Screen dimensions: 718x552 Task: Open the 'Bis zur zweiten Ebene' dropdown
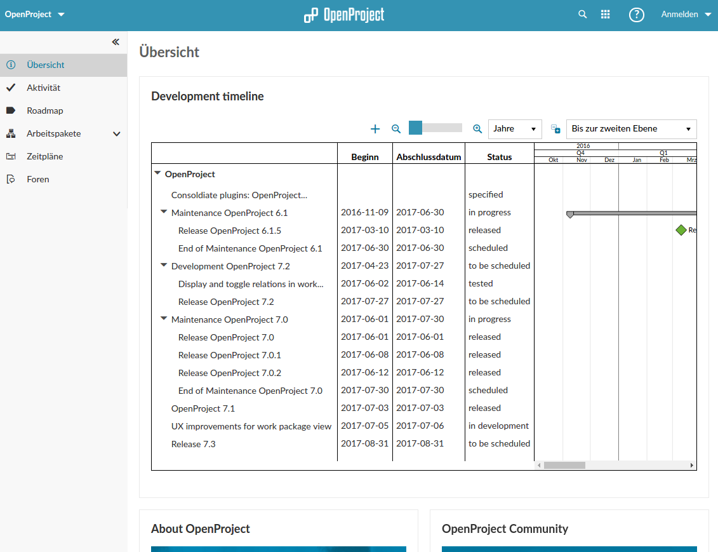[632, 129]
